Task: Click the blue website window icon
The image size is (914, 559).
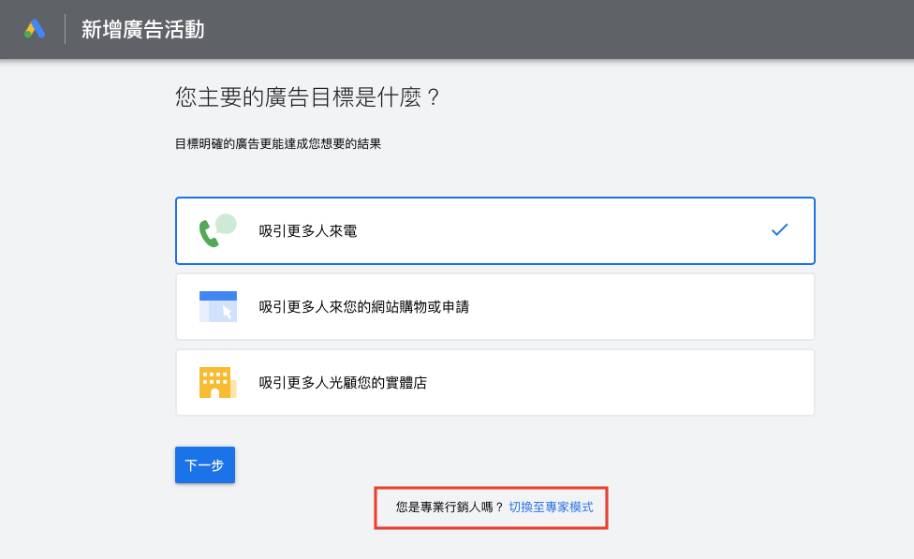Action: pyautogui.click(x=217, y=306)
